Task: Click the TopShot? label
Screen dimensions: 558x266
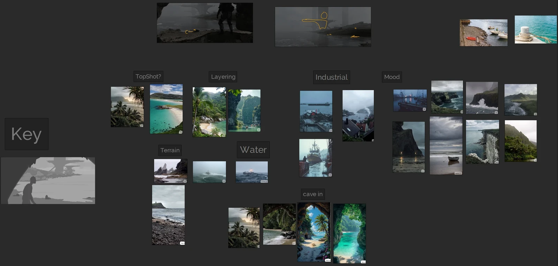Action: click(148, 76)
